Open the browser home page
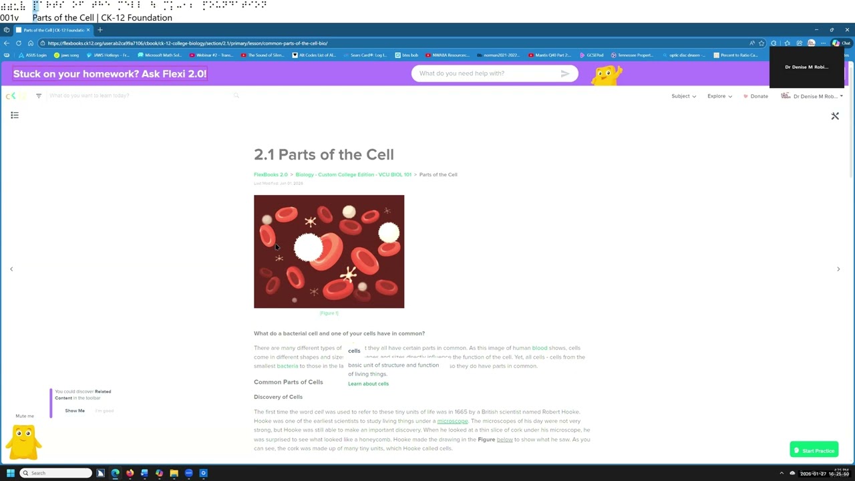The height and width of the screenshot is (481, 855). coord(31,43)
